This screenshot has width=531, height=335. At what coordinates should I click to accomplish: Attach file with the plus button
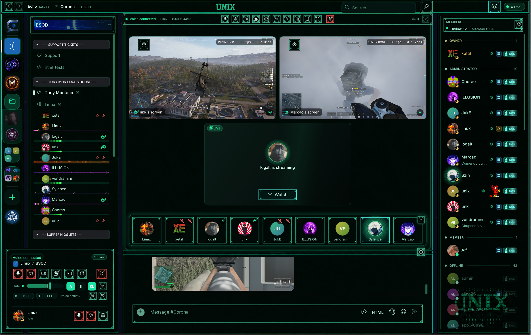click(x=140, y=312)
